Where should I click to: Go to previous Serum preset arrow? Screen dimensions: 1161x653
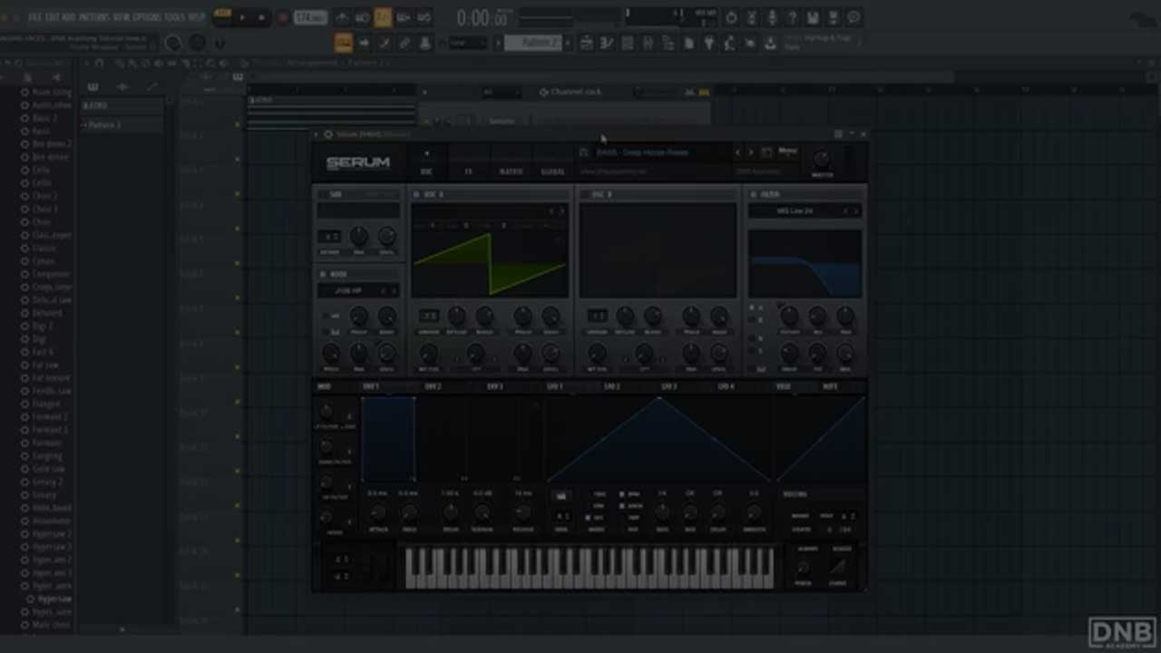click(737, 152)
